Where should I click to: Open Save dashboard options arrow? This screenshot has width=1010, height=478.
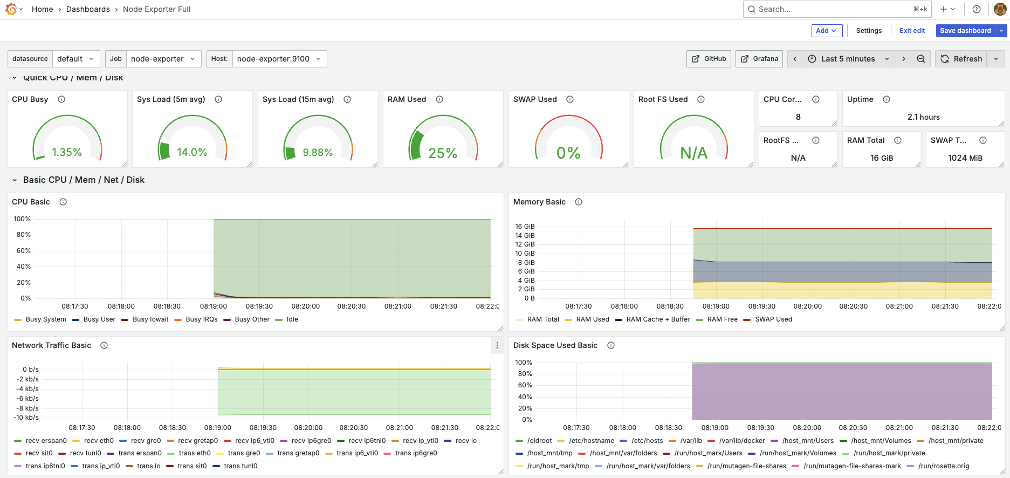(1001, 31)
